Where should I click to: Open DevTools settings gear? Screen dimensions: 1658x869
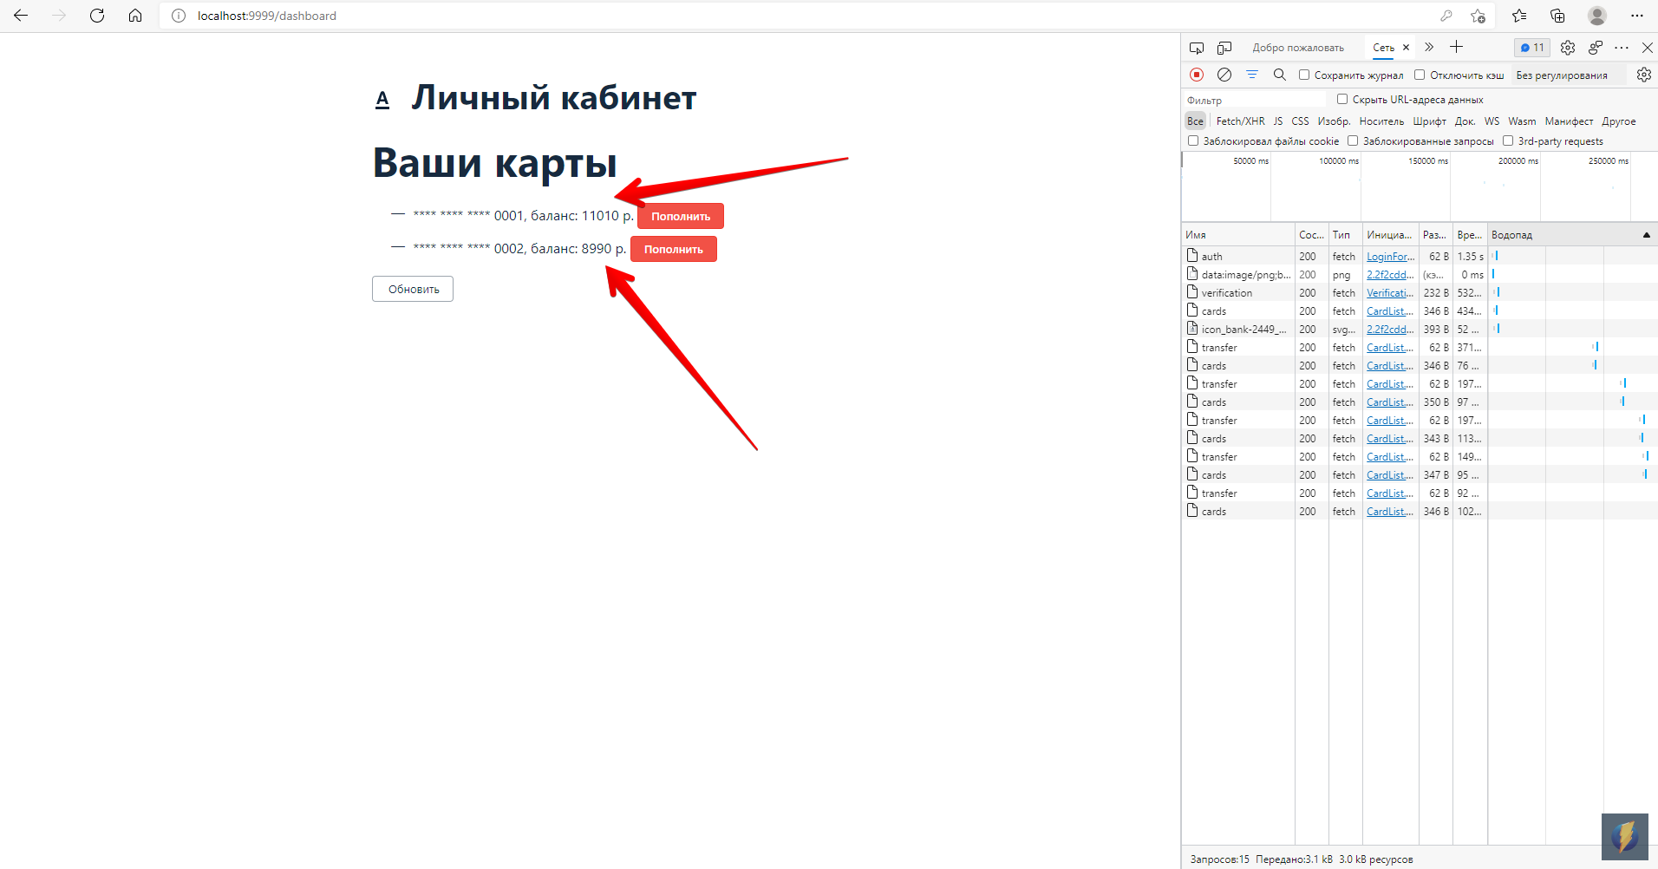point(1568,48)
